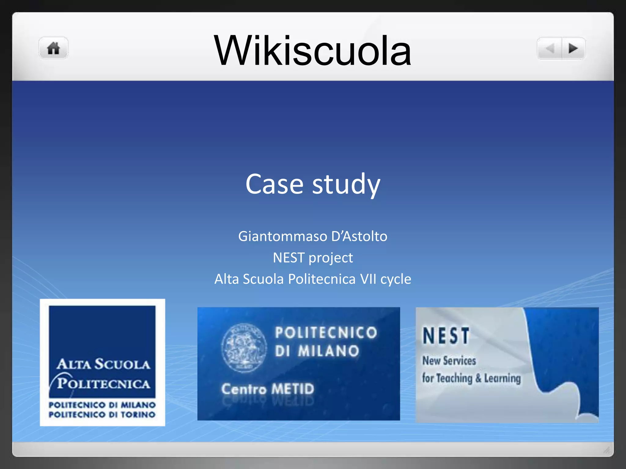Image resolution: width=626 pixels, height=469 pixels.
Task: Select Alta Scuola Politecnica VII cycle text
Action: point(313,279)
